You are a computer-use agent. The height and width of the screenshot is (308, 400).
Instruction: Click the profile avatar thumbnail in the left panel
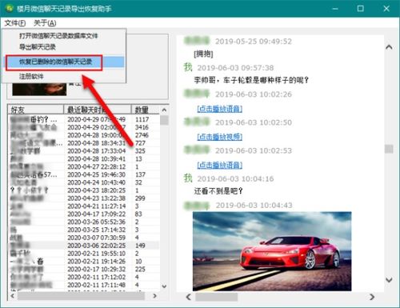click(39, 89)
